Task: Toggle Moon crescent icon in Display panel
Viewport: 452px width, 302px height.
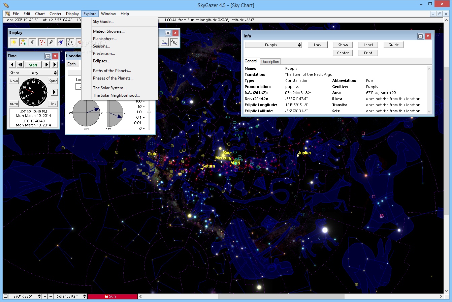Action: tap(33, 42)
